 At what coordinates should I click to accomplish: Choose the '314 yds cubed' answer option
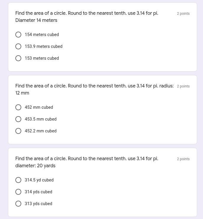pos(18,192)
